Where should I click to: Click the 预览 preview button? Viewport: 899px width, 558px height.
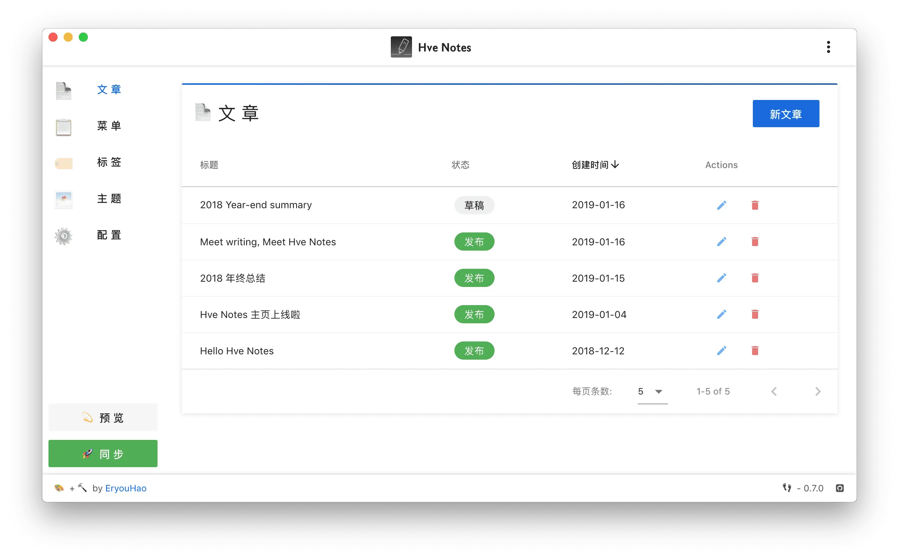click(x=103, y=418)
